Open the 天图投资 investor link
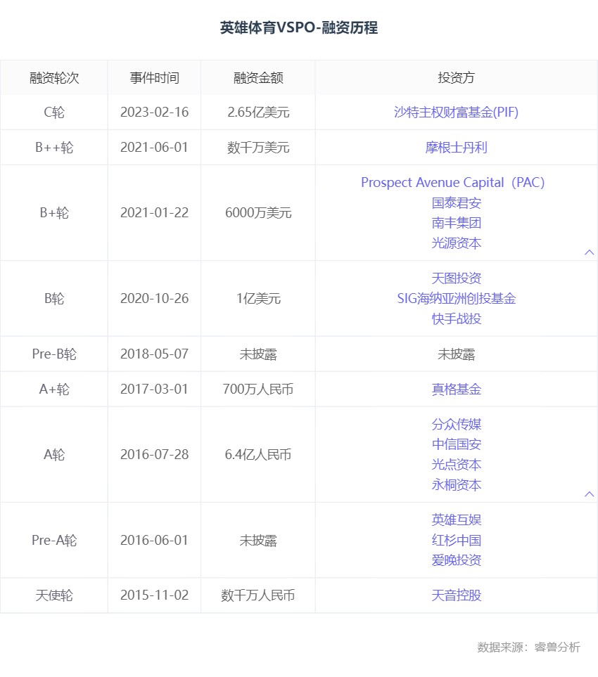Viewport: 598px width, 677px height. pyautogui.click(x=457, y=278)
